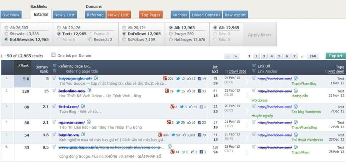Sort results by First seen
346x162 pixels.
click(336, 72)
